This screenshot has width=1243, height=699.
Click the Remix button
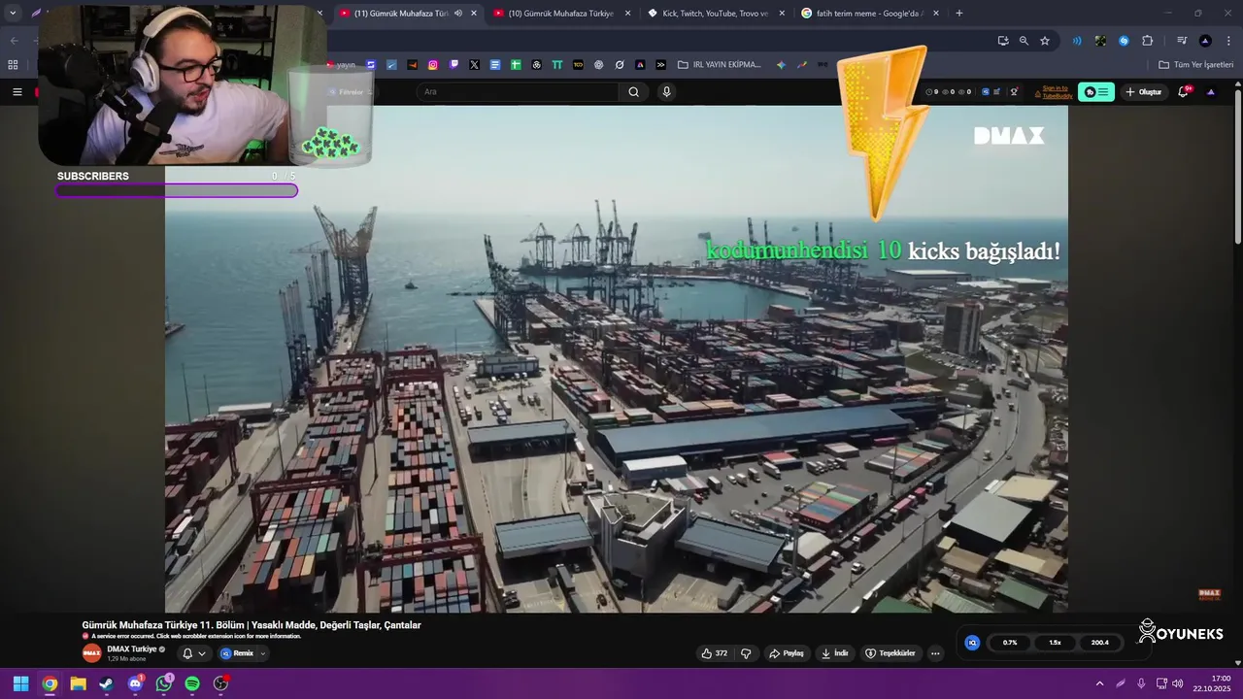coord(236,653)
